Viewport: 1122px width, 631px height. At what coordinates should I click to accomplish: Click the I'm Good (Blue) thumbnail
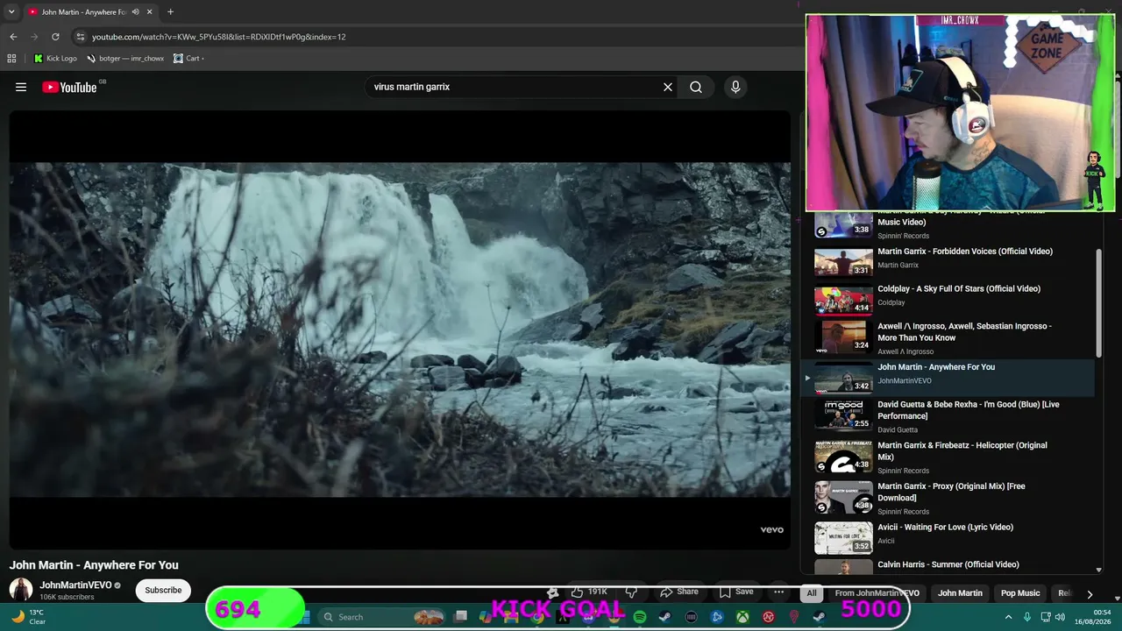[x=843, y=415]
